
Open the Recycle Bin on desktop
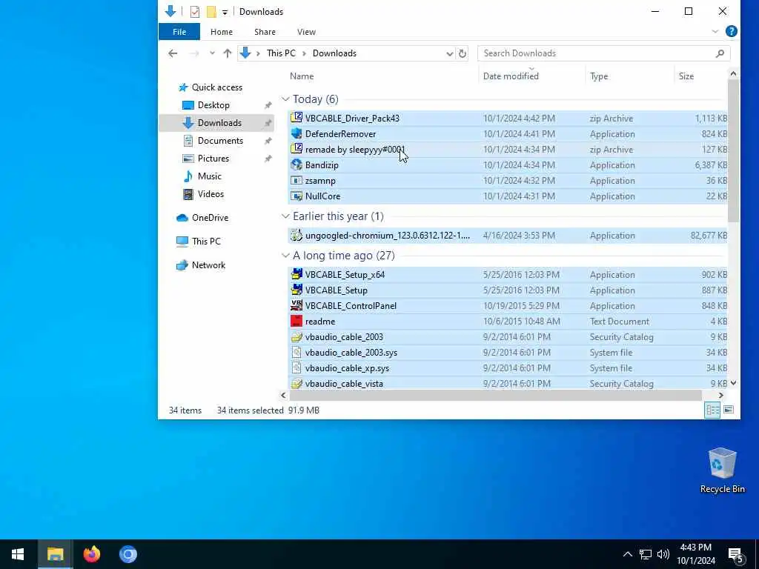pyautogui.click(x=722, y=470)
